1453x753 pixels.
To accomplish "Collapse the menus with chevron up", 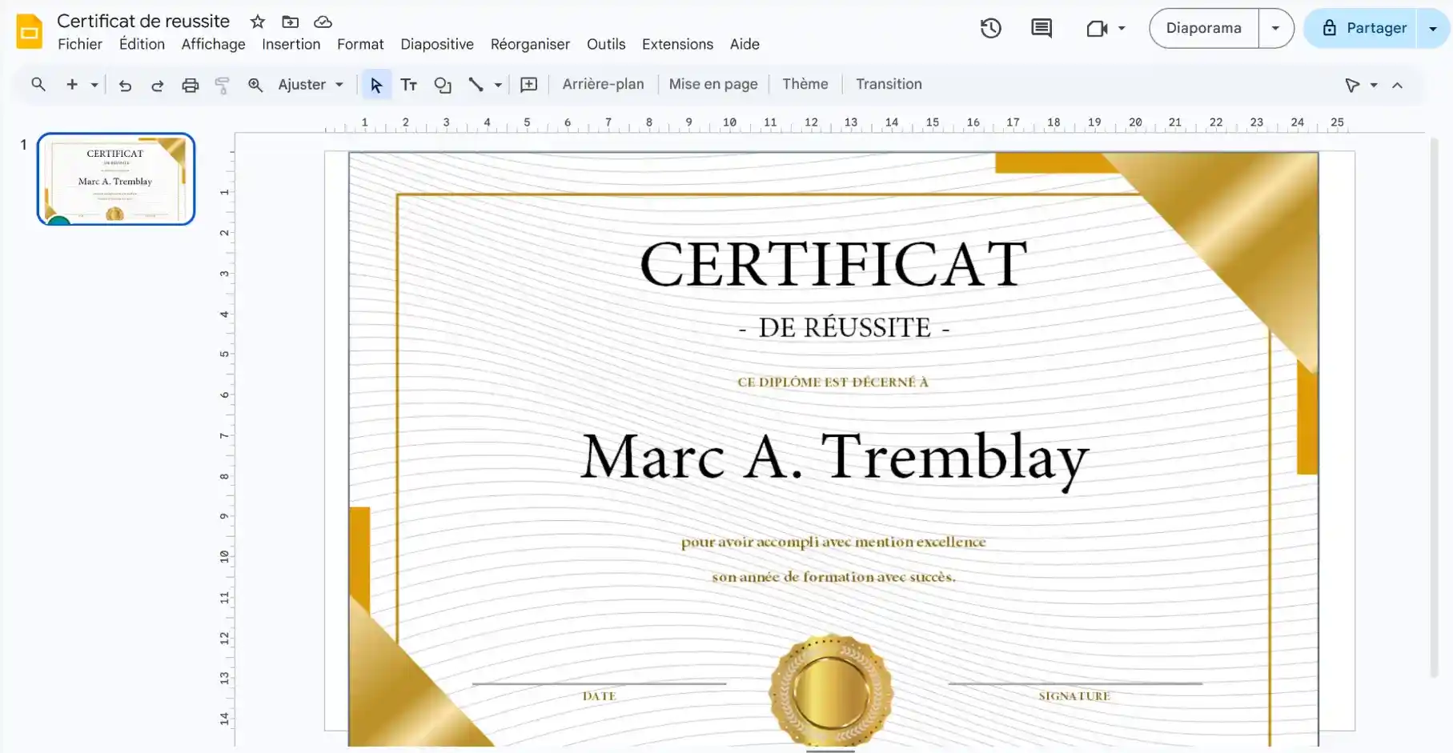I will [x=1398, y=85].
